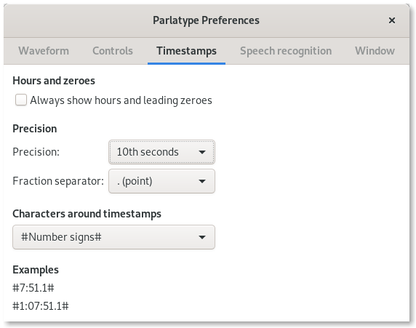Click the 'Always show hours and leading zeroes' label
The height and width of the screenshot is (328, 416).
pos(121,100)
